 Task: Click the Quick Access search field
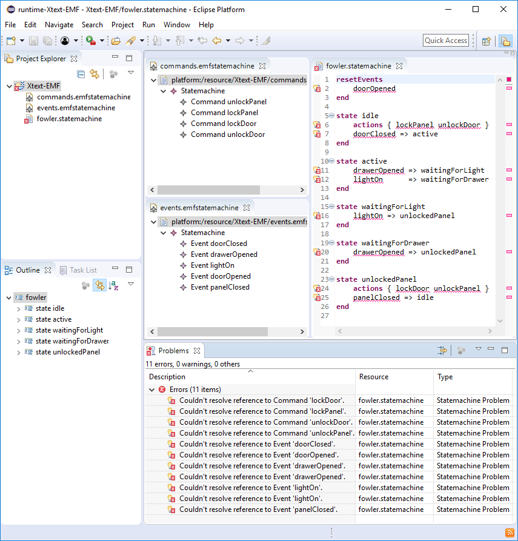446,41
